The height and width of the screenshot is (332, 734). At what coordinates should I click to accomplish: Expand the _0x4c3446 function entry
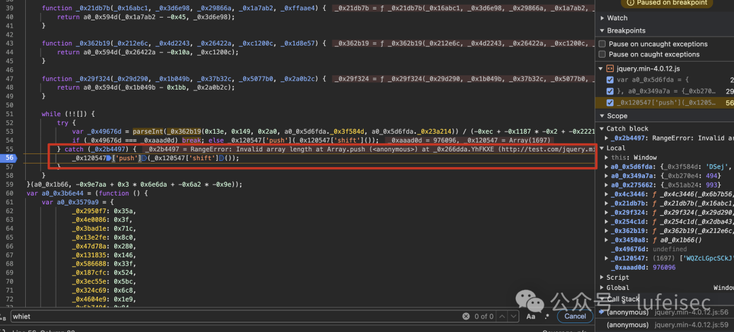pos(607,194)
